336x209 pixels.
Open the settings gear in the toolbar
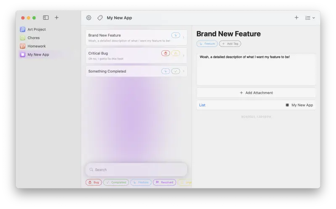[x=89, y=18]
